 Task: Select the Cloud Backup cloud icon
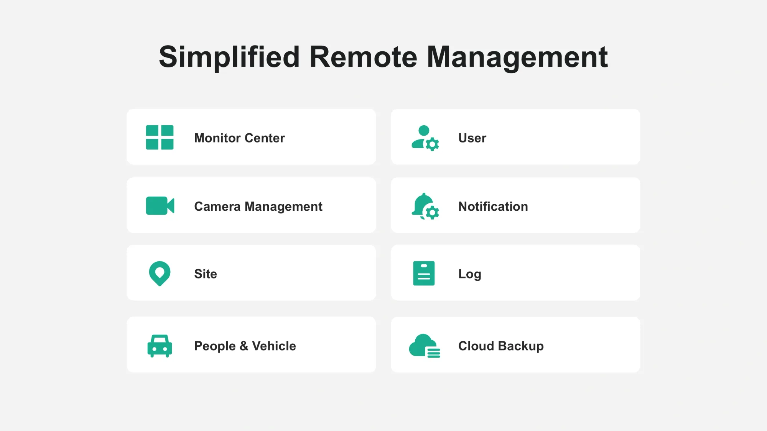[425, 346]
